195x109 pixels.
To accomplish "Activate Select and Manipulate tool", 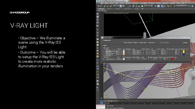I will click(155, 6).
